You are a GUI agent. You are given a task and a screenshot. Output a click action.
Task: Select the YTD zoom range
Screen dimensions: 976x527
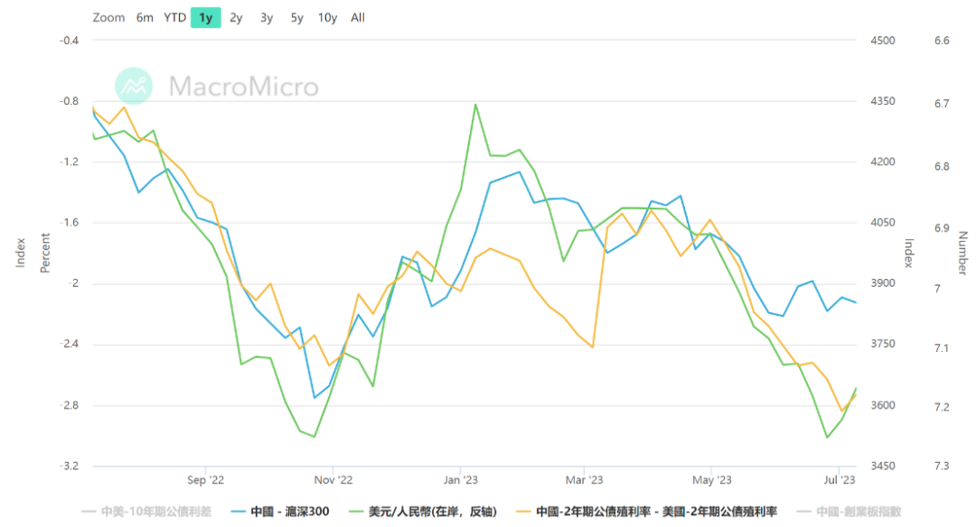(175, 18)
